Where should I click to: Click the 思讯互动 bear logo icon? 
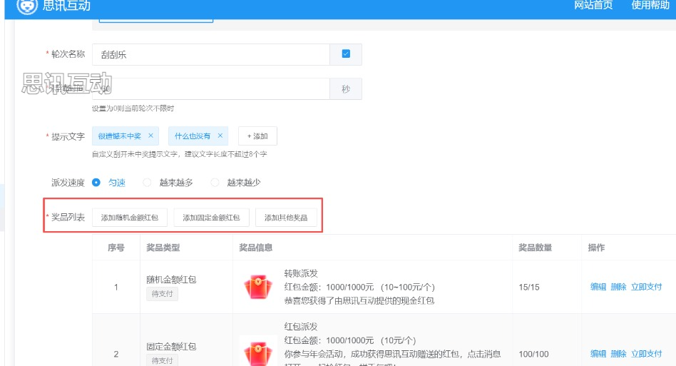tap(27, 5)
